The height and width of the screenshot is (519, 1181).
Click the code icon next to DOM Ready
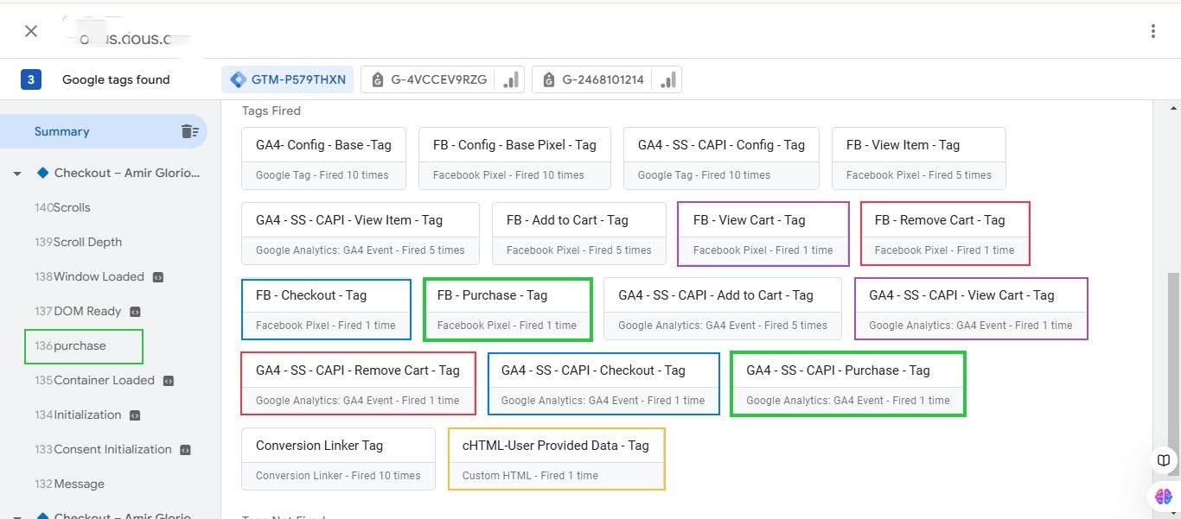pyautogui.click(x=135, y=312)
